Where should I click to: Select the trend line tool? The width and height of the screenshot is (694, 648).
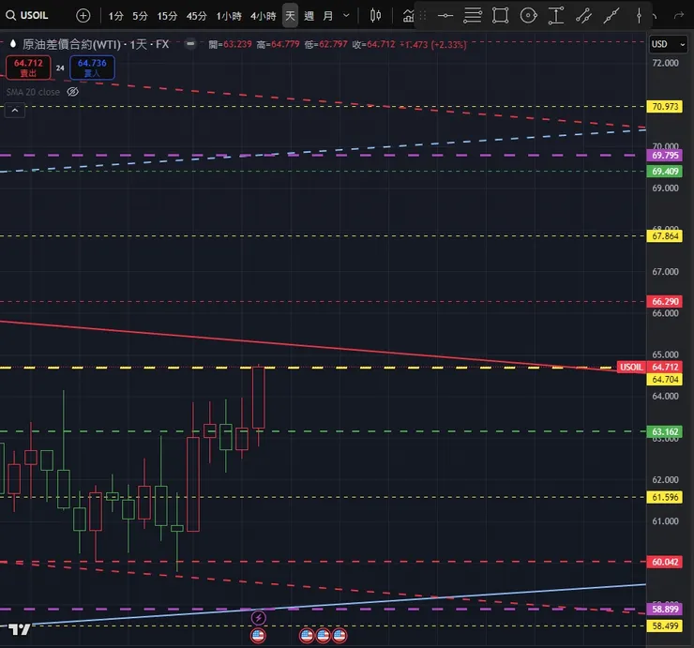coord(611,16)
